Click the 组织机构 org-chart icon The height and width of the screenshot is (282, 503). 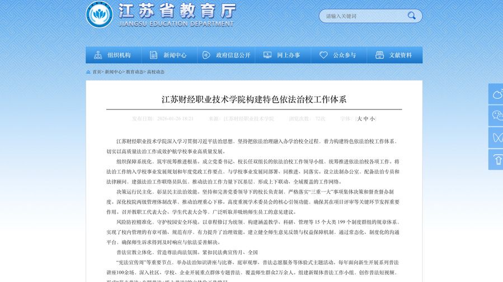pos(98,55)
